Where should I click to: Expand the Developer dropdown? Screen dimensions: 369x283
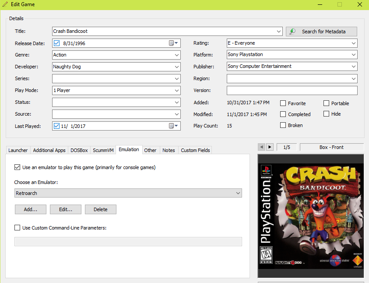[177, 67]
